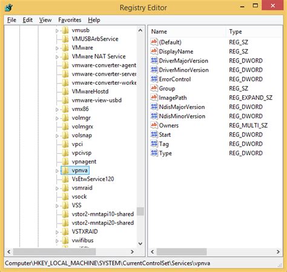
Task: Click the NdisMajorVersion DWORD icon
Action: click(154, 107)
